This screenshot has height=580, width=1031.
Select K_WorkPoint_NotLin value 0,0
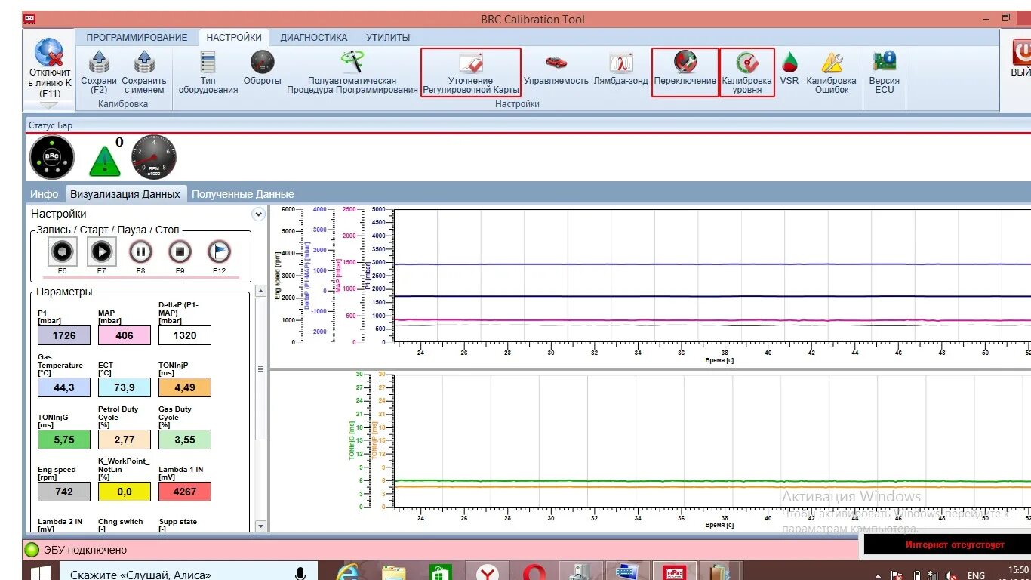click(x=125, y=492)
